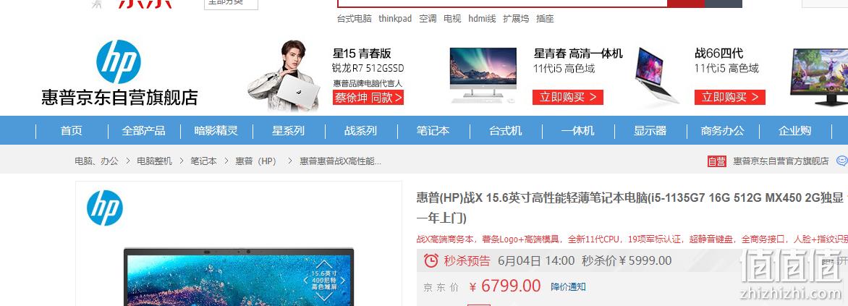Click the red 自营 badge

click(x=716, y=161)
